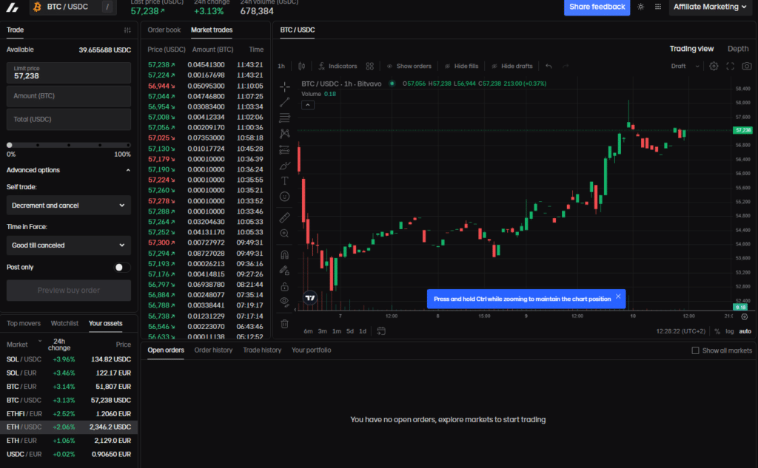Switch chart to Depth view
Screen dimensions: 758x468
click(738, 49)
